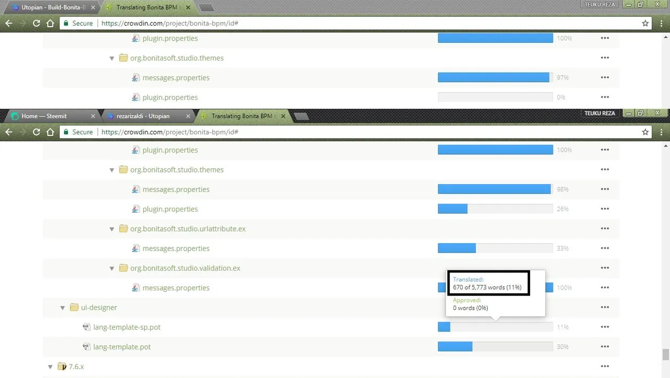Open new tab in lower browser window
Screen dimensions: 670x378
pos(301,116)
